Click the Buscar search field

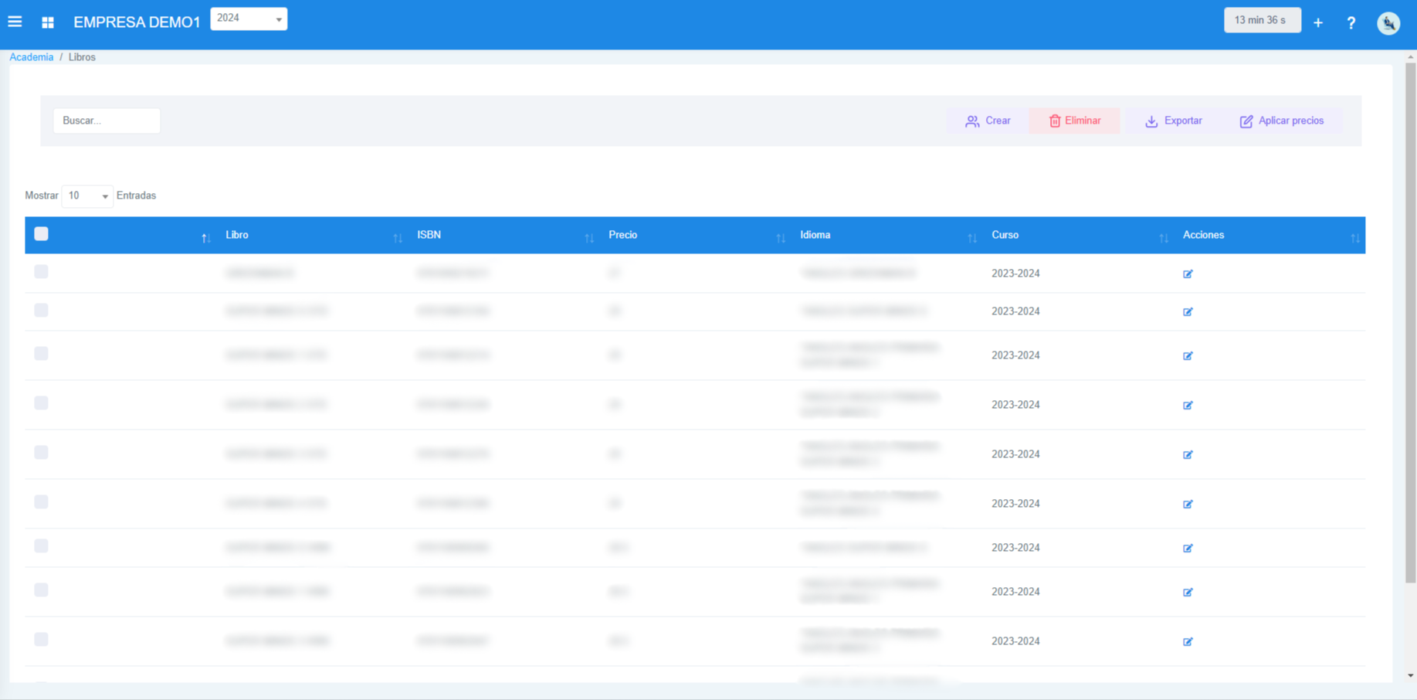[107, 121]
